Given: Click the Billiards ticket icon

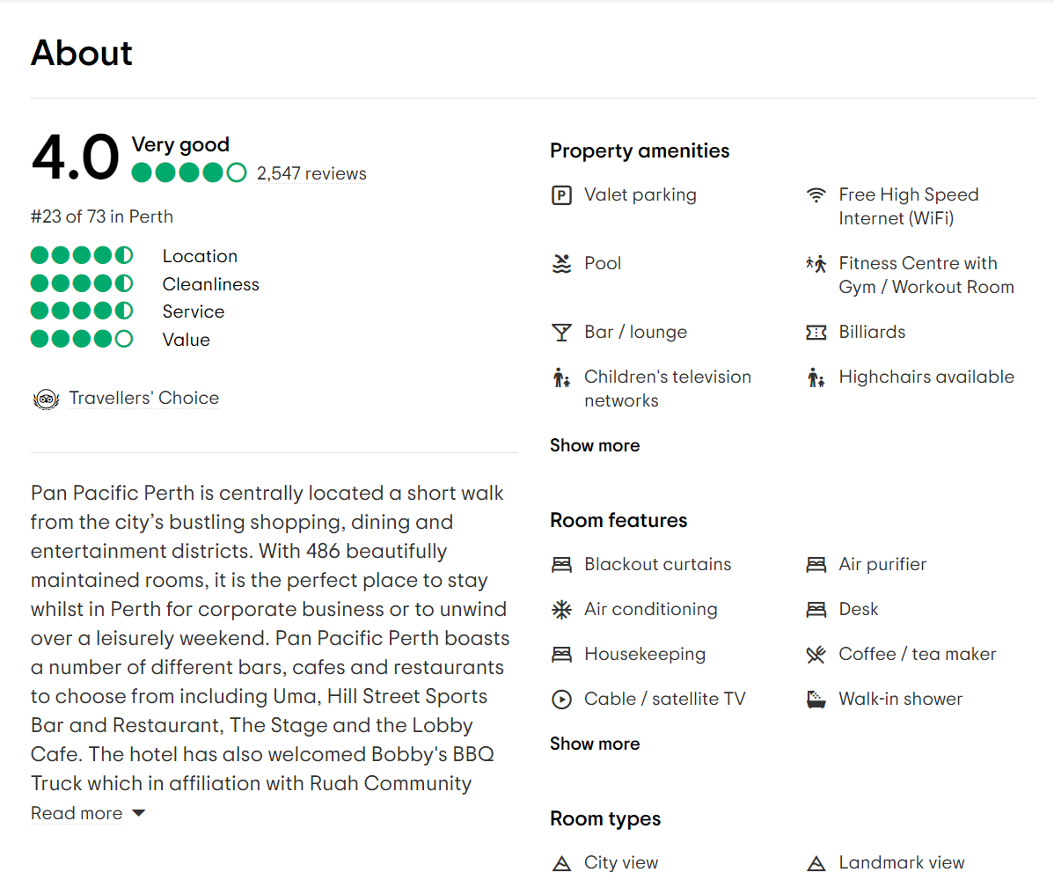Looking at the screenshot, I should 816,333.
